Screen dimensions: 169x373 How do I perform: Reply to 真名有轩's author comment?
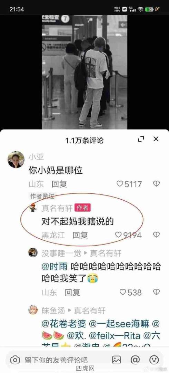[x=80, y=235]
